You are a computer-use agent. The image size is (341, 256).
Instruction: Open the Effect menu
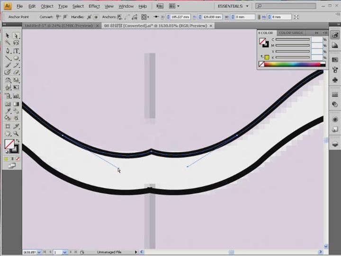[x=94, y=6]
